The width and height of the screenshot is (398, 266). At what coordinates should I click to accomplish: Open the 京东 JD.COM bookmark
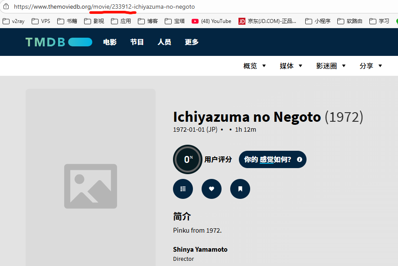pyautogui.click(x=268, y=21)
